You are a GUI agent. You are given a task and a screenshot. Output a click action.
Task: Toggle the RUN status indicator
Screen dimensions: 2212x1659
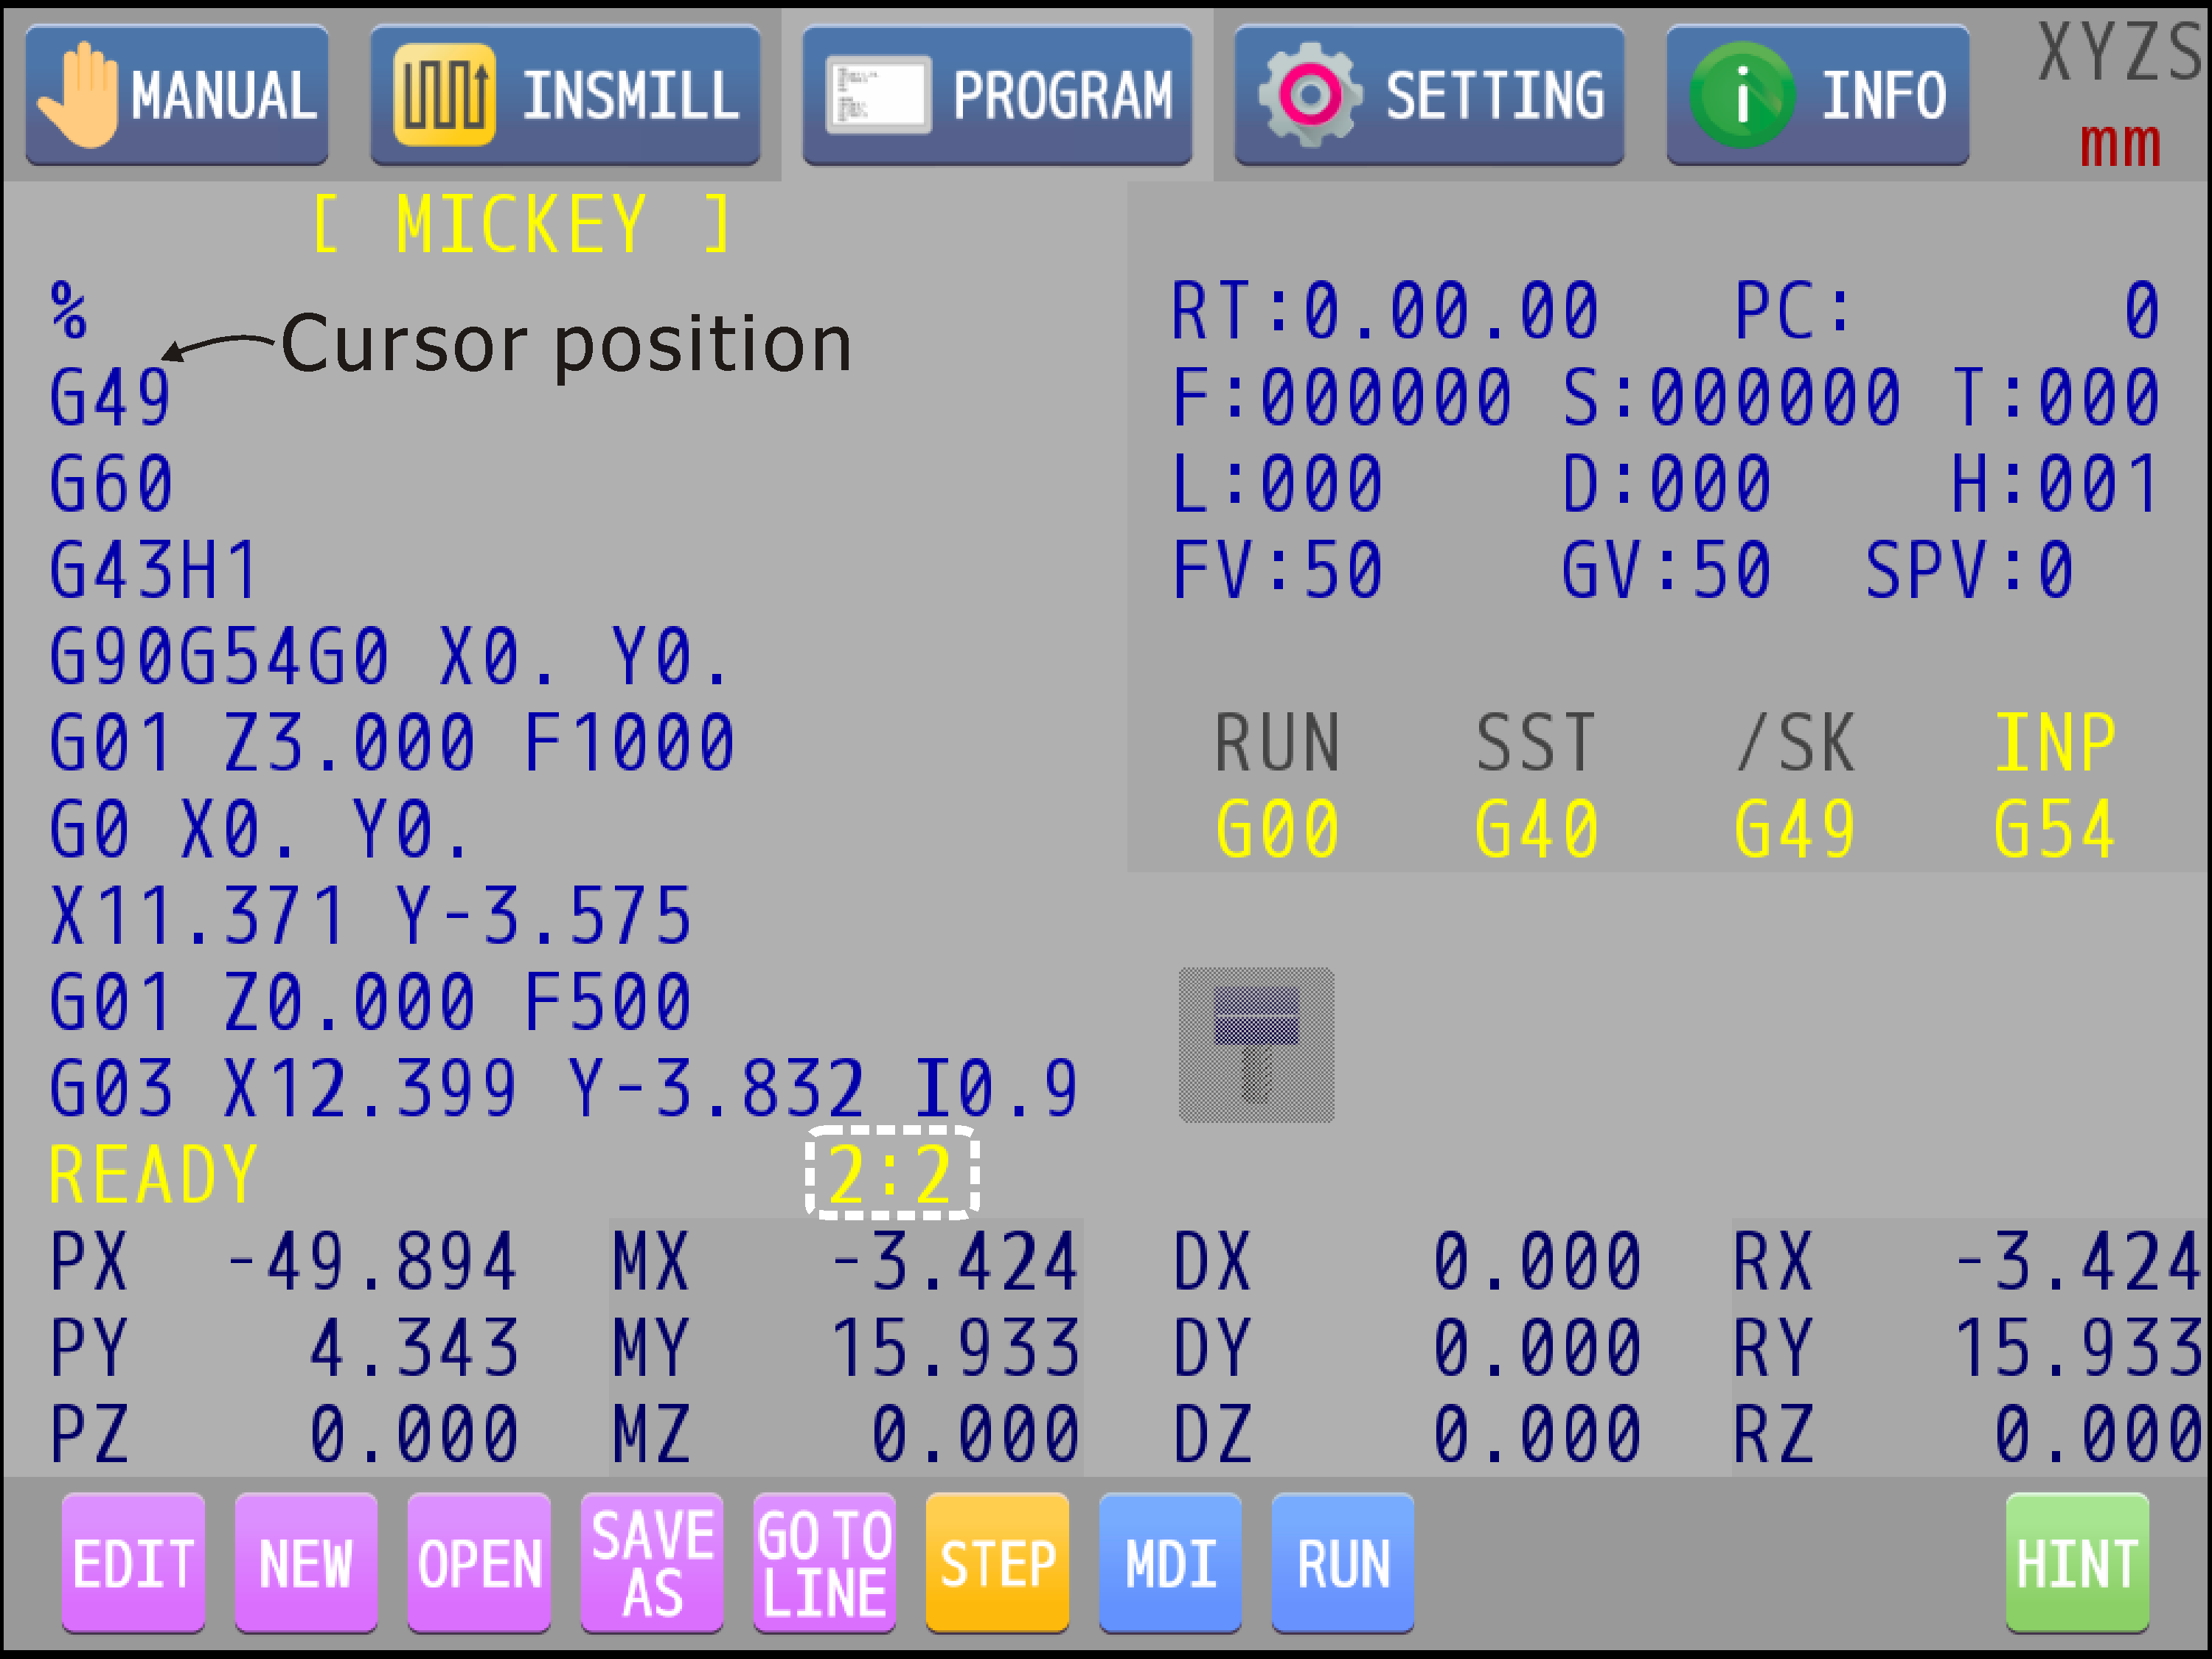pyautogui.click(x=1276, y=743)
